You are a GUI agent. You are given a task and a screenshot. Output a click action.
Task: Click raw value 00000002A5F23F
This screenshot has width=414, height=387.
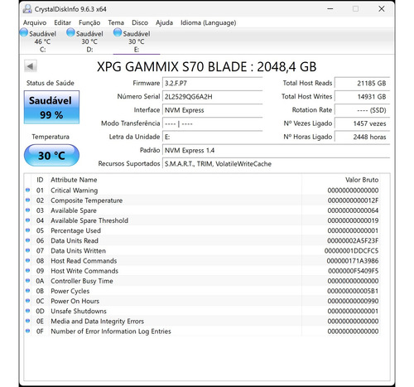pos(353,241)
